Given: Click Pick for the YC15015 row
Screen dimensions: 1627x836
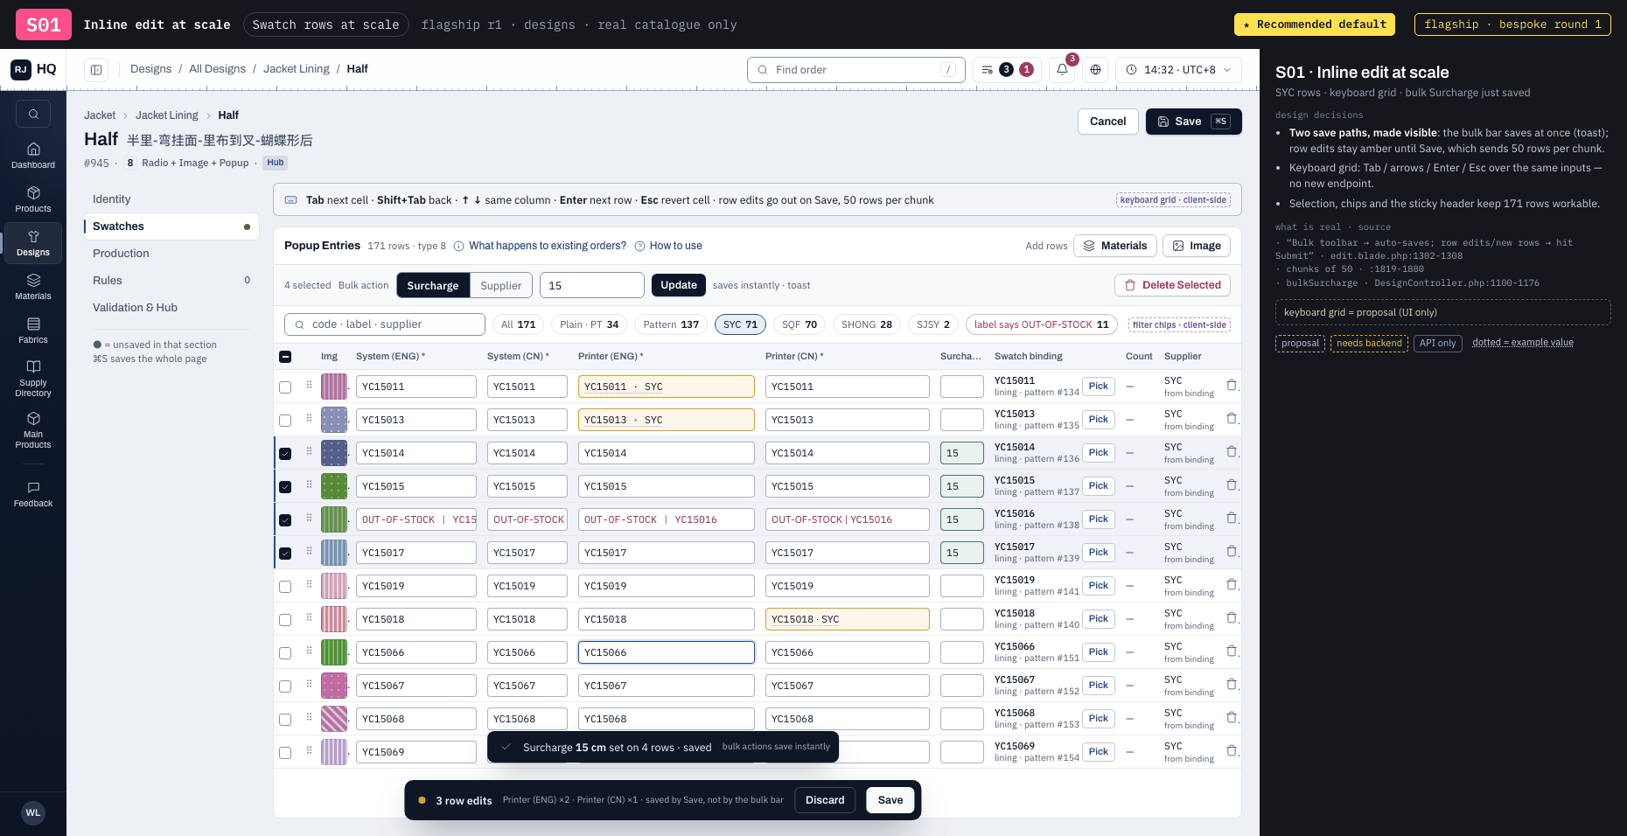Looking at the screenshot, I should (1099, 486).
